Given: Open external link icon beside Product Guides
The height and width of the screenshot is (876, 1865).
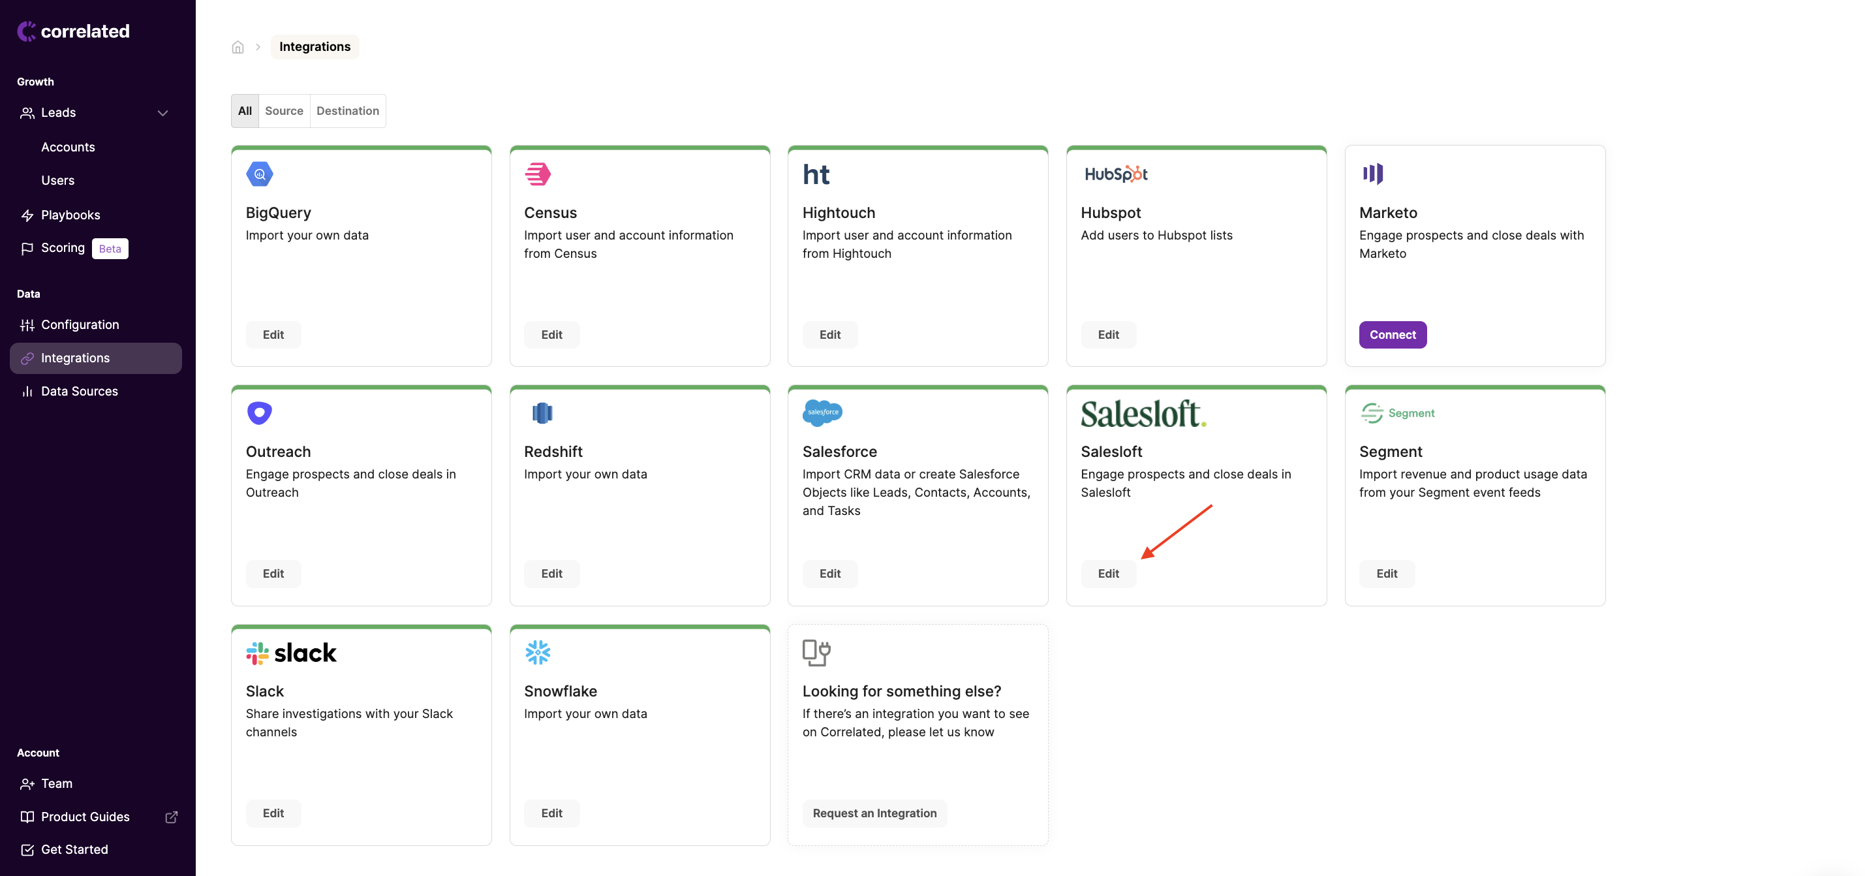Looking at the screenshot, I should pos(172,817).
